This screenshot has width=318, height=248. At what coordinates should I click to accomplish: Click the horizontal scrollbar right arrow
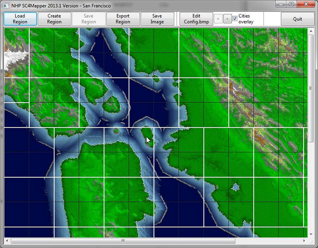click(304, 241)
